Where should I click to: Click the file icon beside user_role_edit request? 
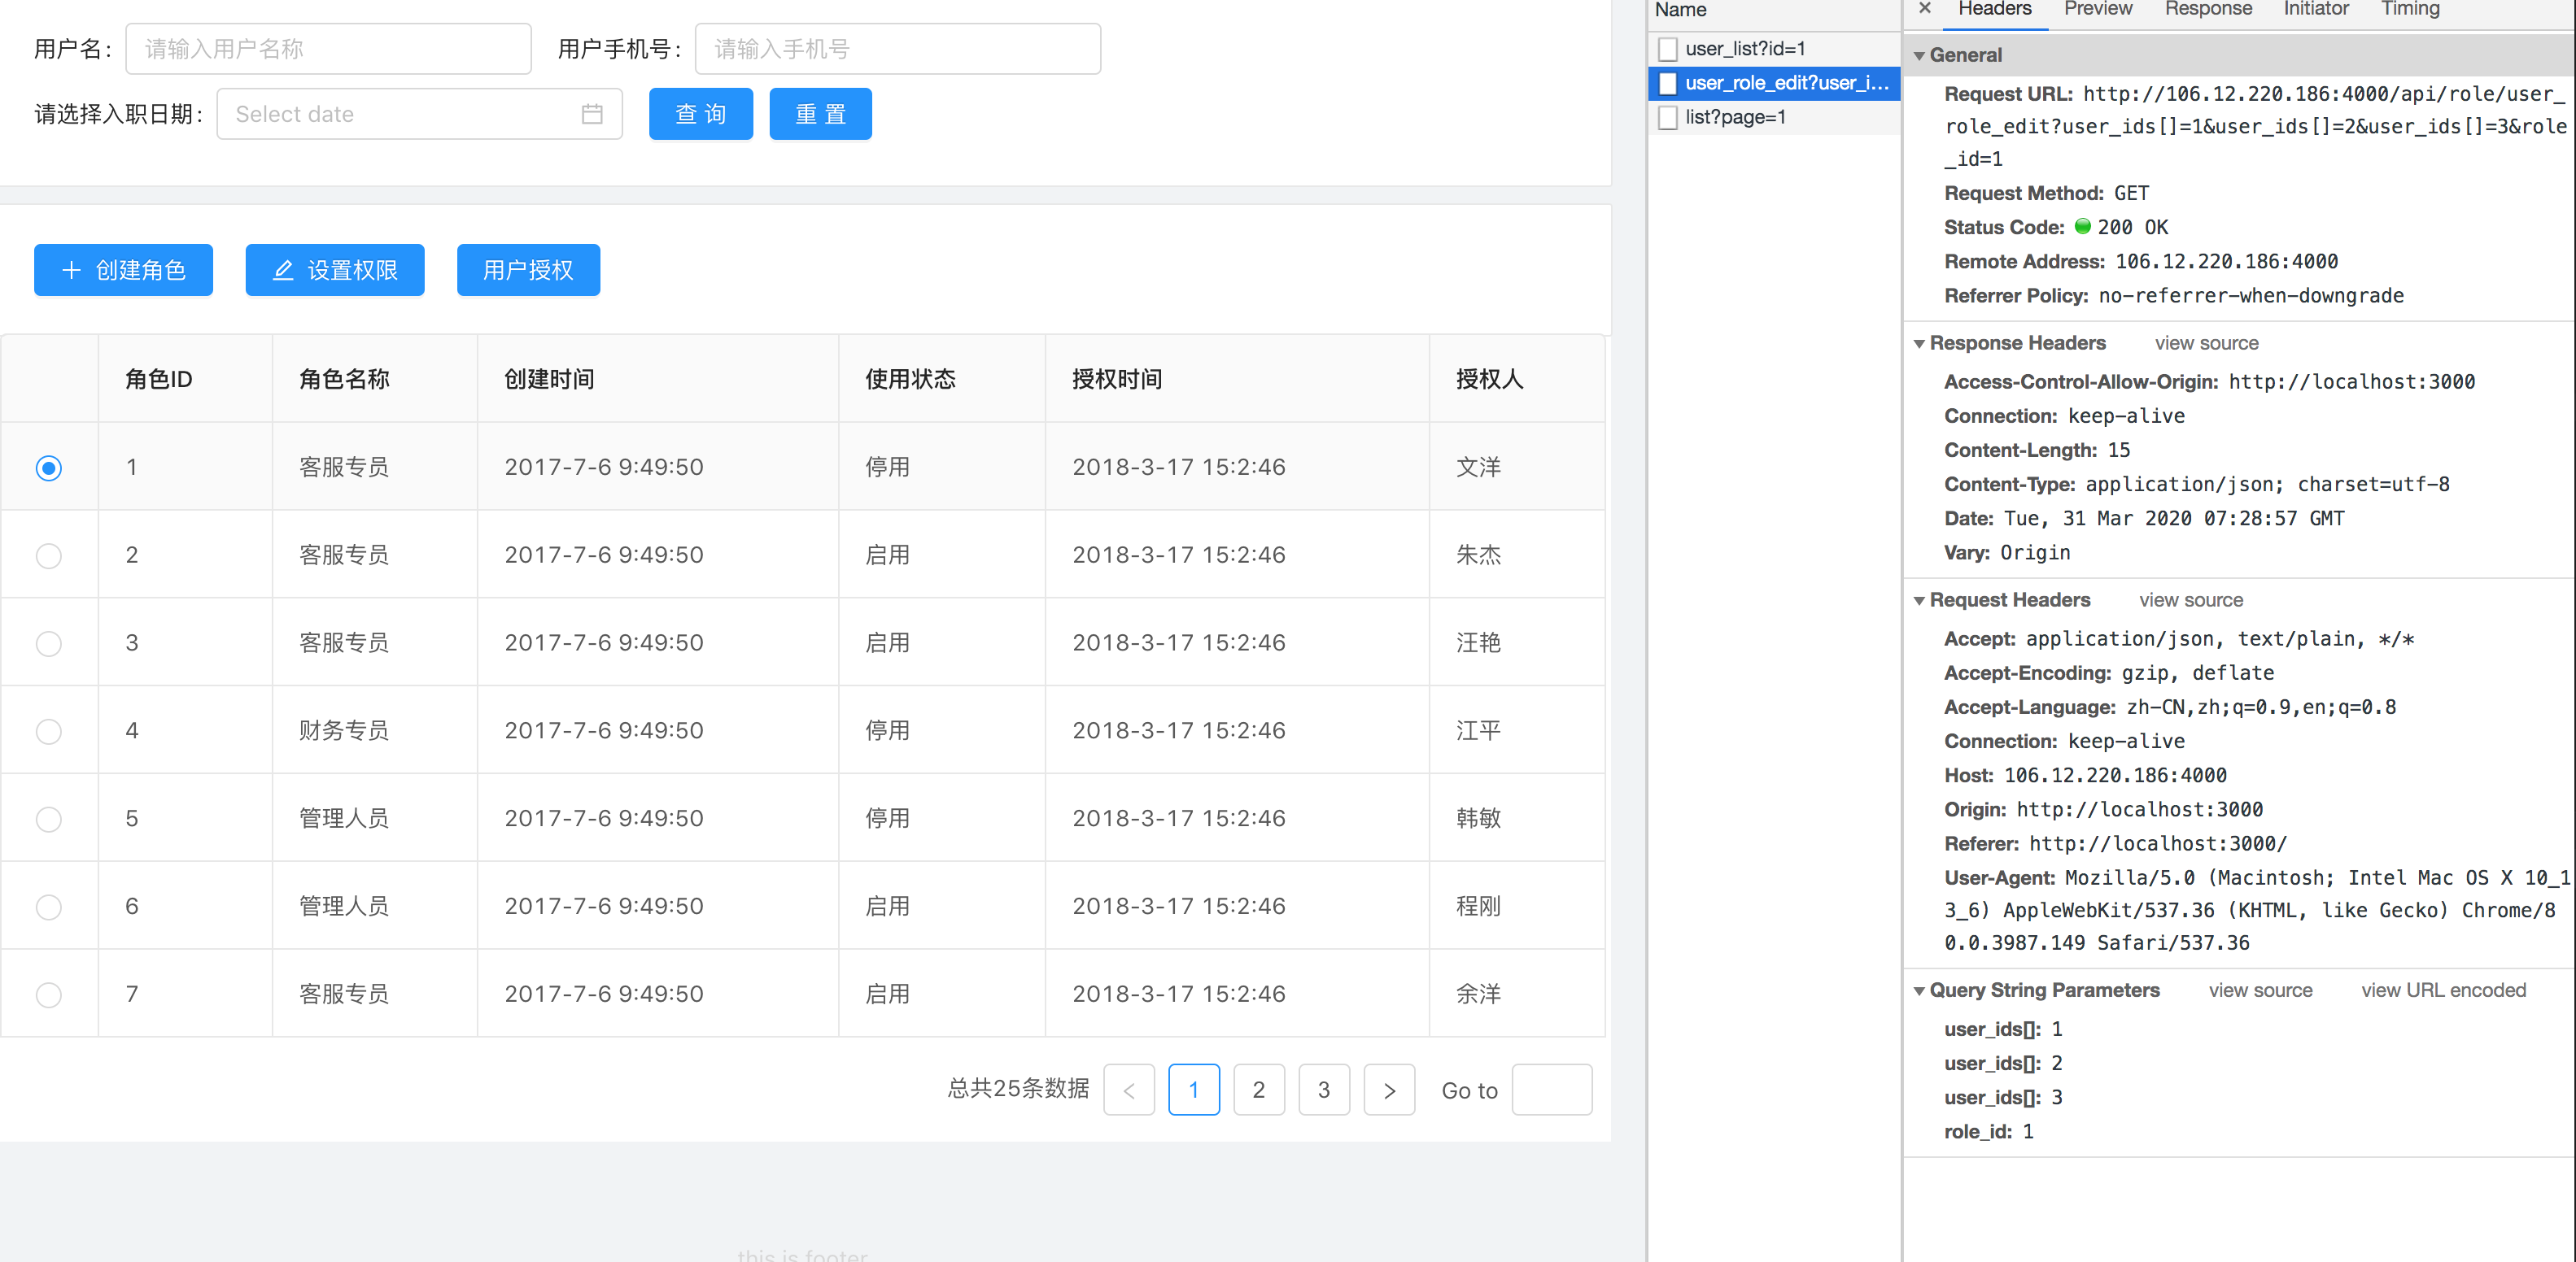click(x=1667, y=83)
